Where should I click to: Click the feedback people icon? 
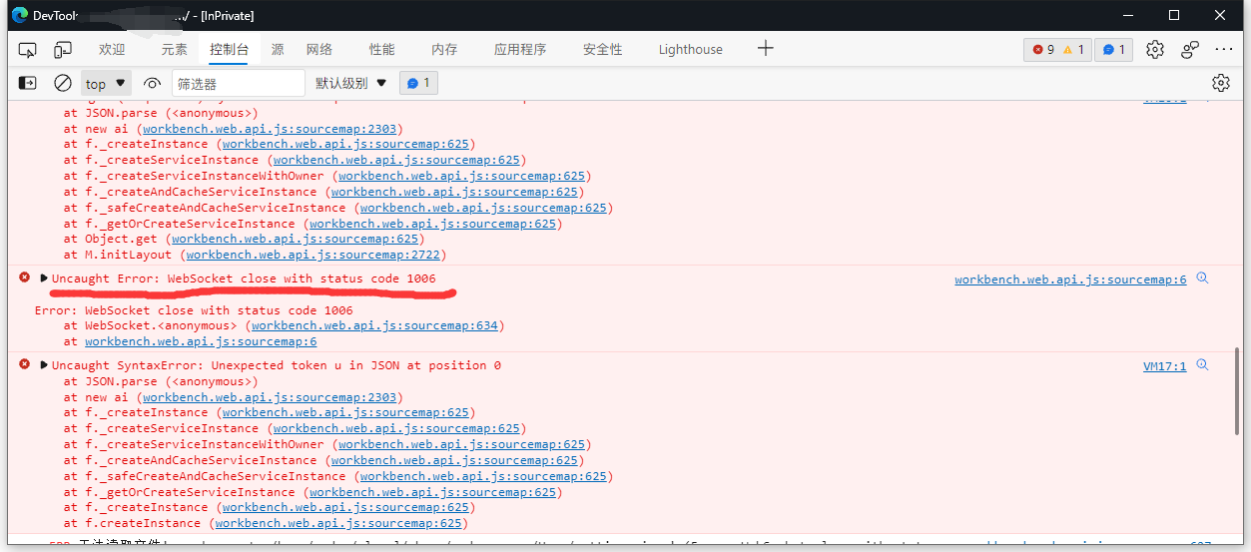pyautogui.click(x=1190, y=49)
